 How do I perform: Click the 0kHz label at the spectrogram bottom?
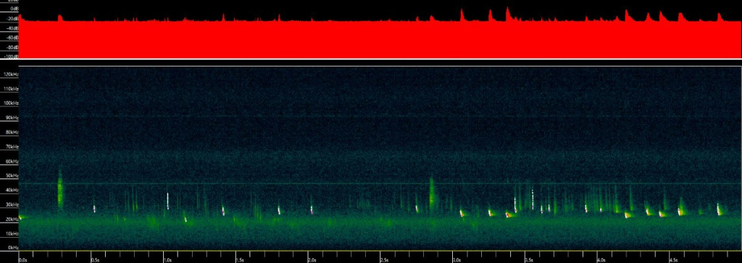point(13,247)
